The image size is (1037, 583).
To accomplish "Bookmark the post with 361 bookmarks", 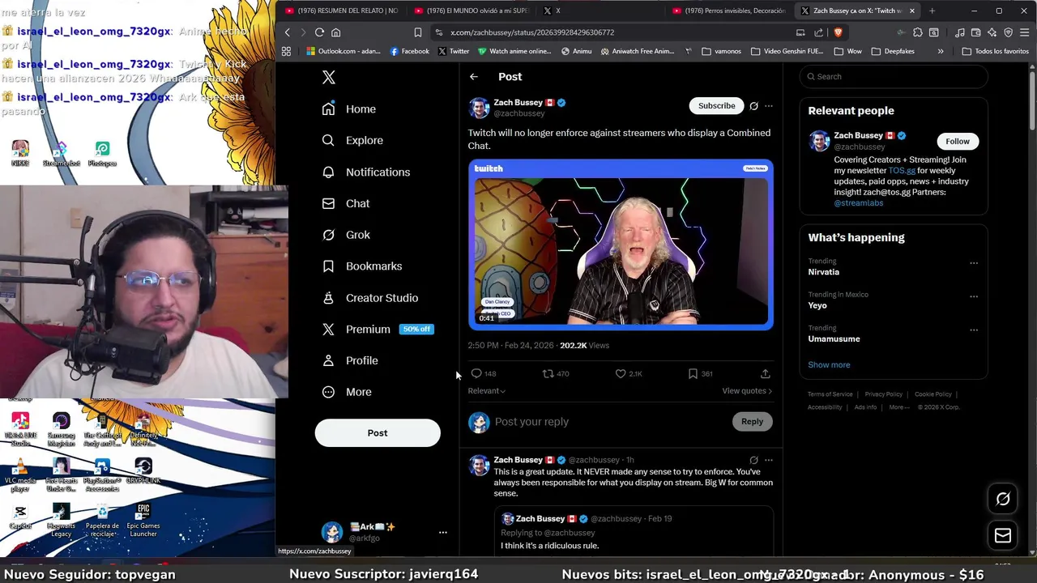I will 693,373.
